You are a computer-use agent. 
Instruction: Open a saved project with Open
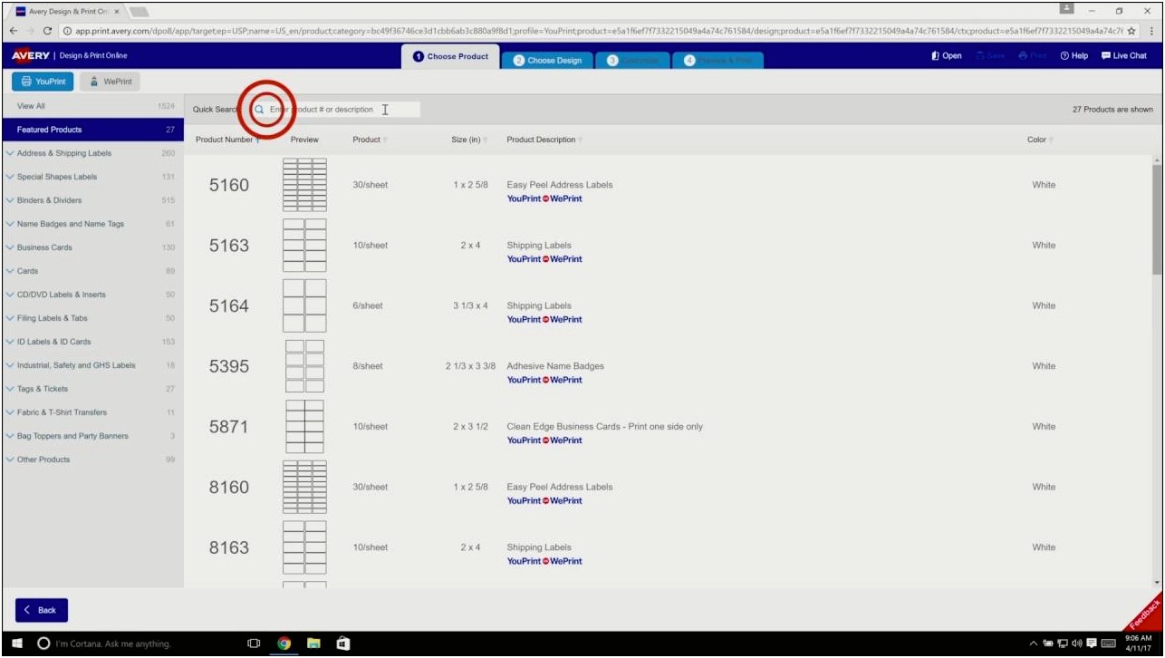[x=947, y=56]
